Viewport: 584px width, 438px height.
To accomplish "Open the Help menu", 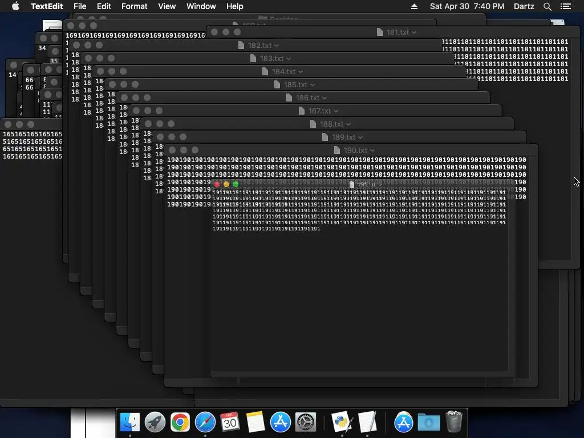I will [x=234, y=6].
